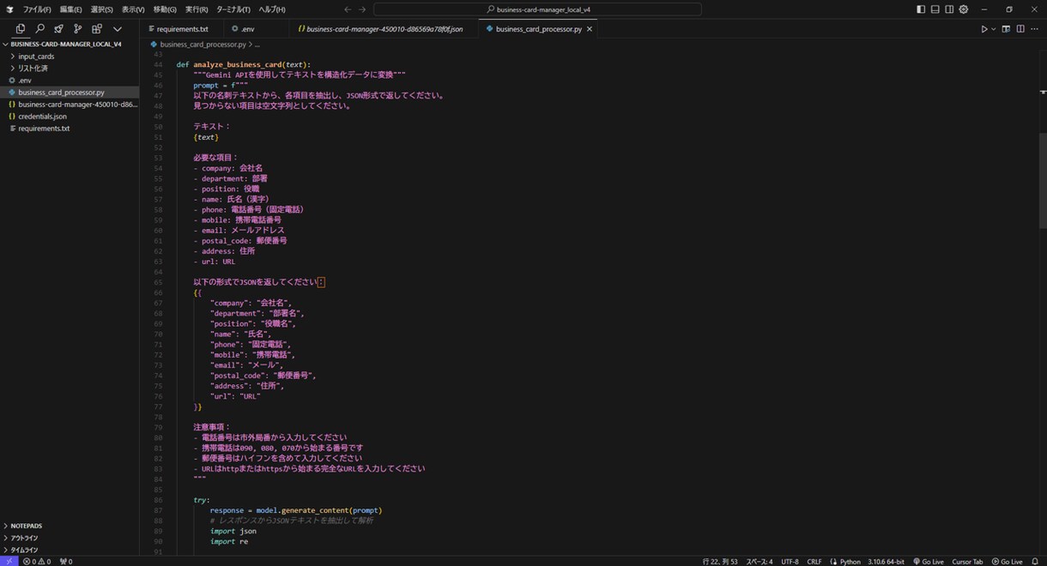This screenshot has width=1047, height=566.
Task: Open the ファイル(F) menu
Action: click(x=37, y=9)
